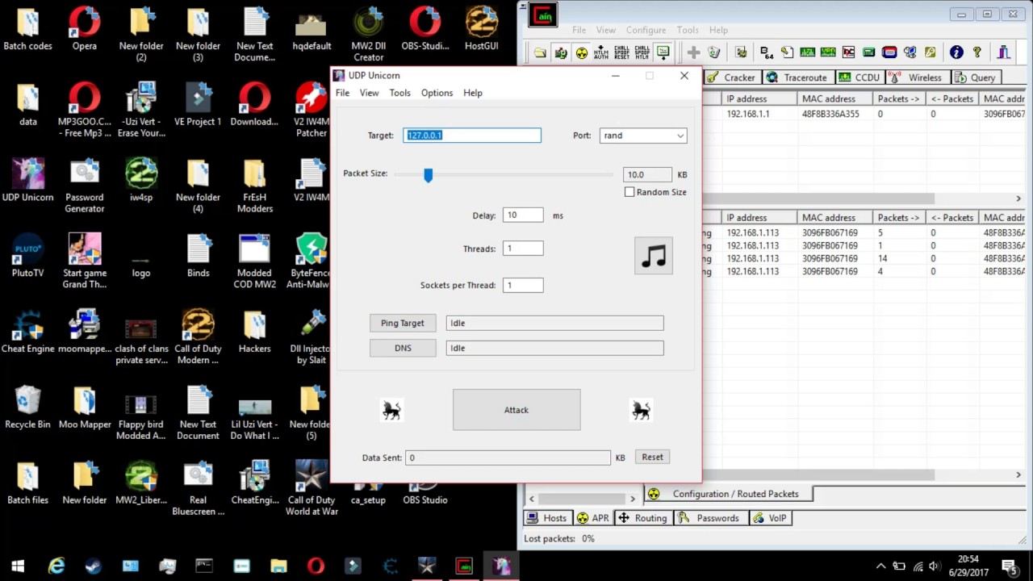Open the Options menu in UDP Unicorn
This screenshot has height=581, width=1033.
point(437,93)
